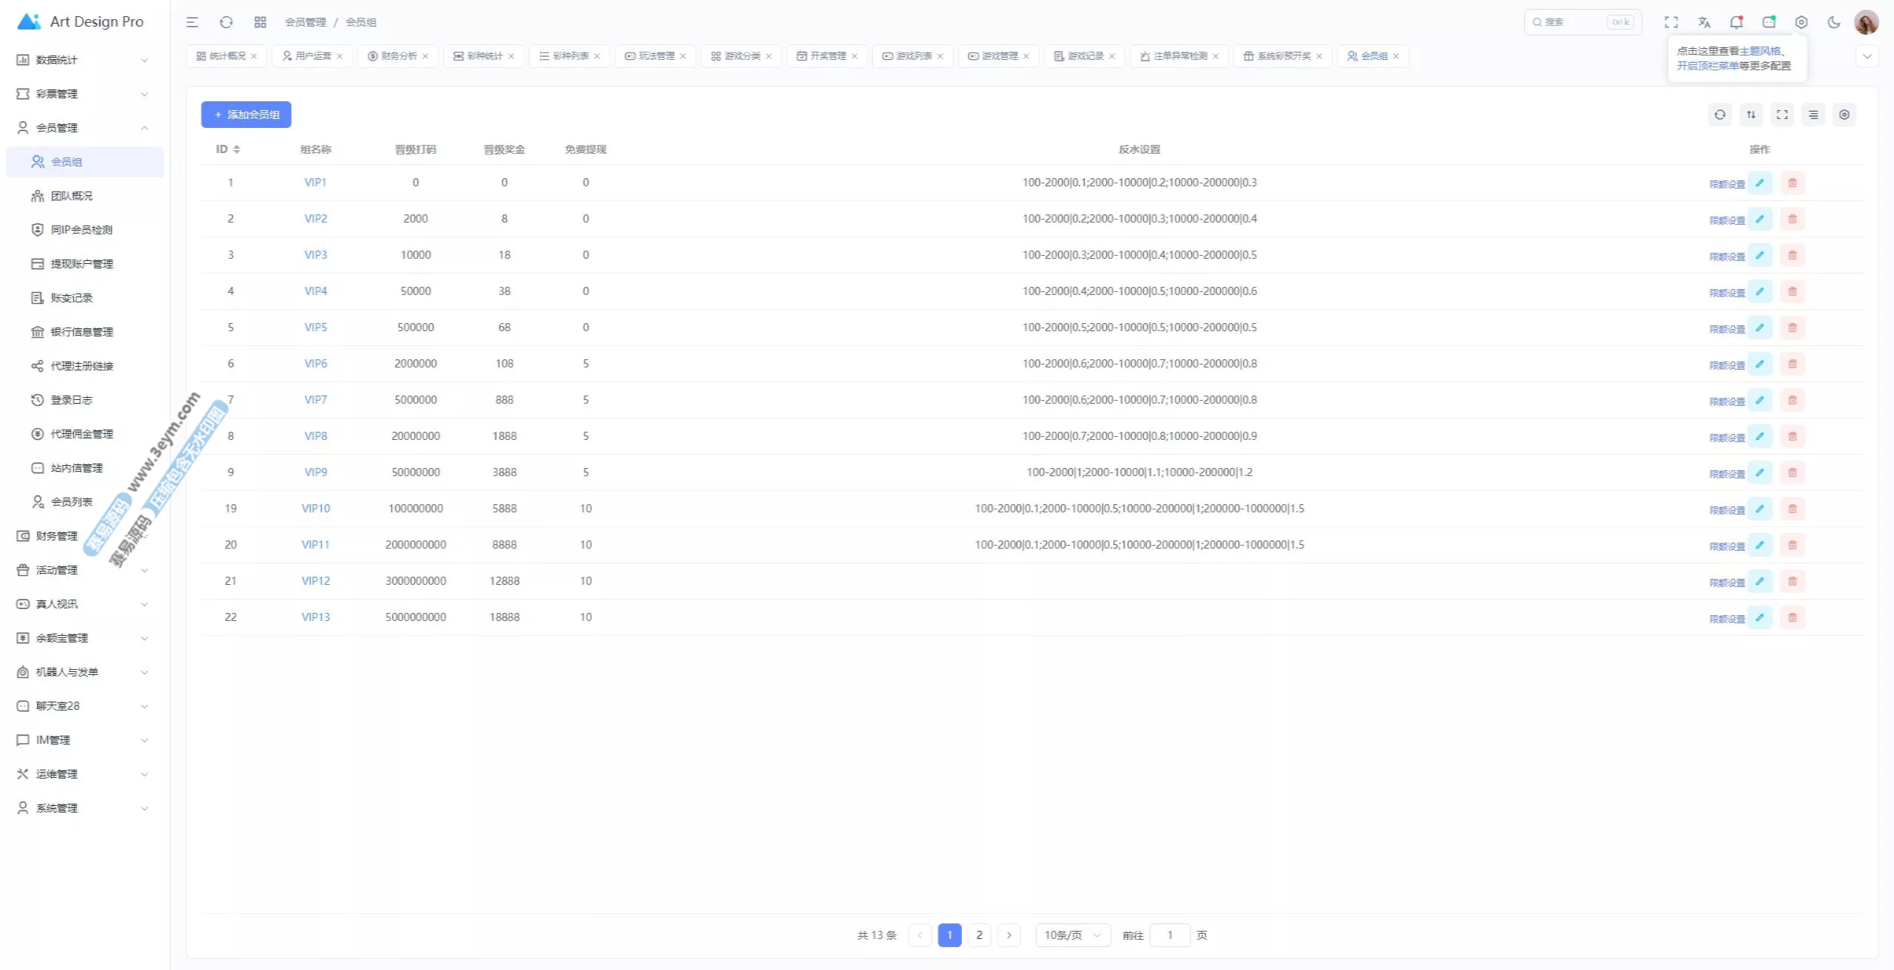Click the table fullscreen icon

click(1782, 115)
